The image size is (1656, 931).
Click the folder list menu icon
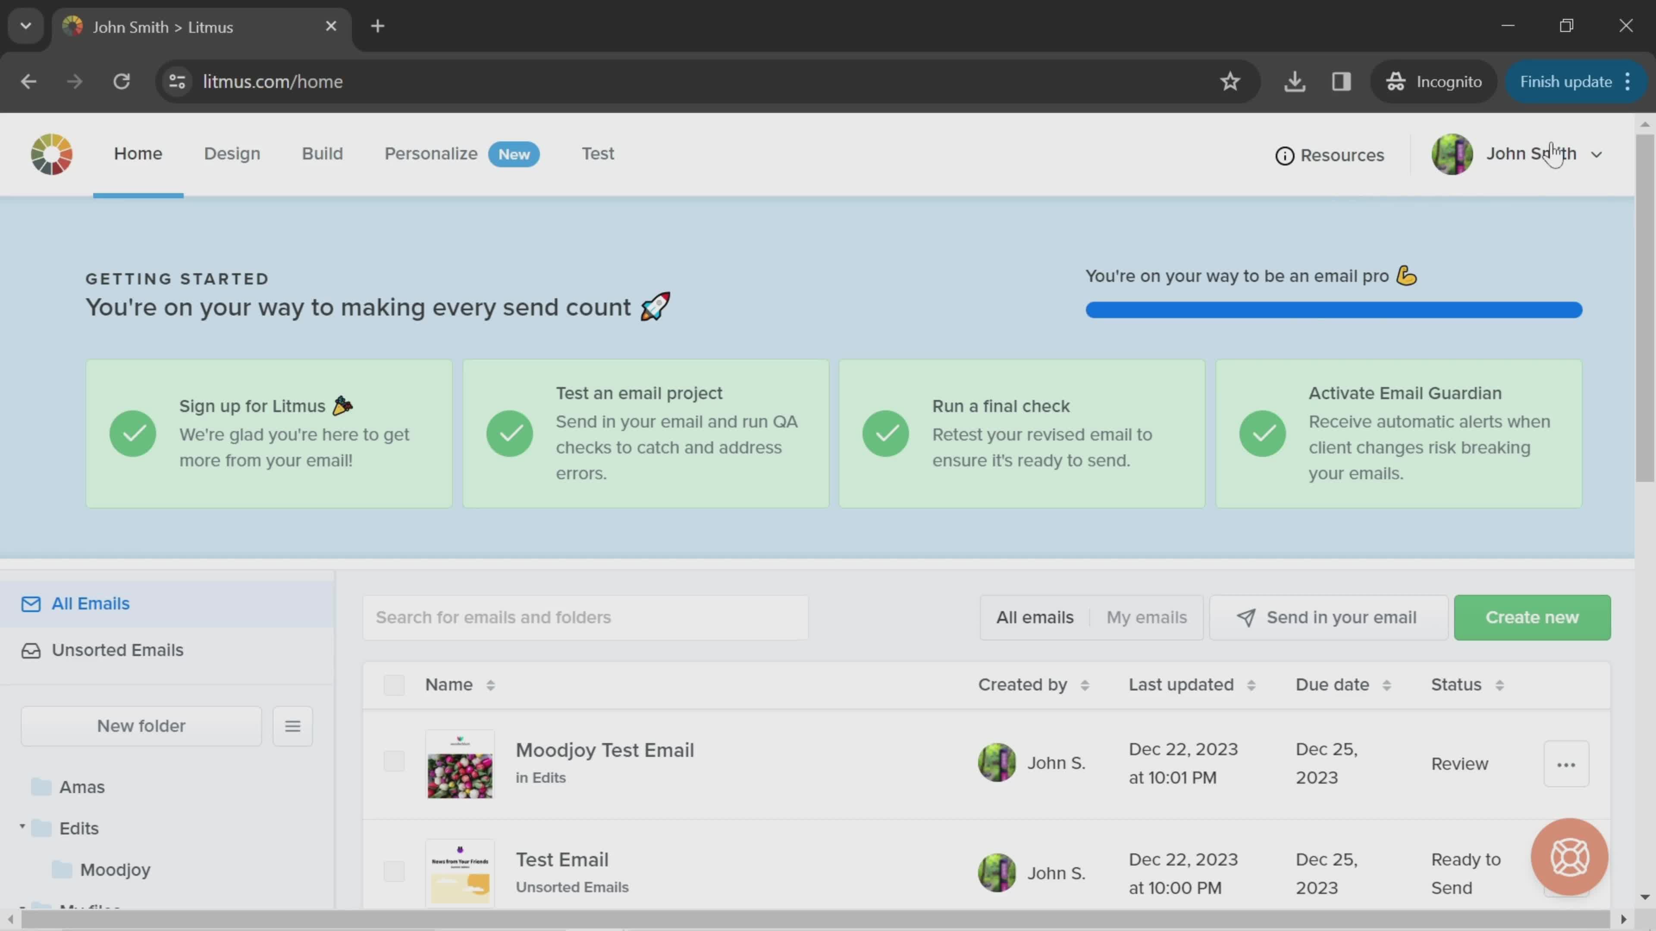tap(292, 726)
